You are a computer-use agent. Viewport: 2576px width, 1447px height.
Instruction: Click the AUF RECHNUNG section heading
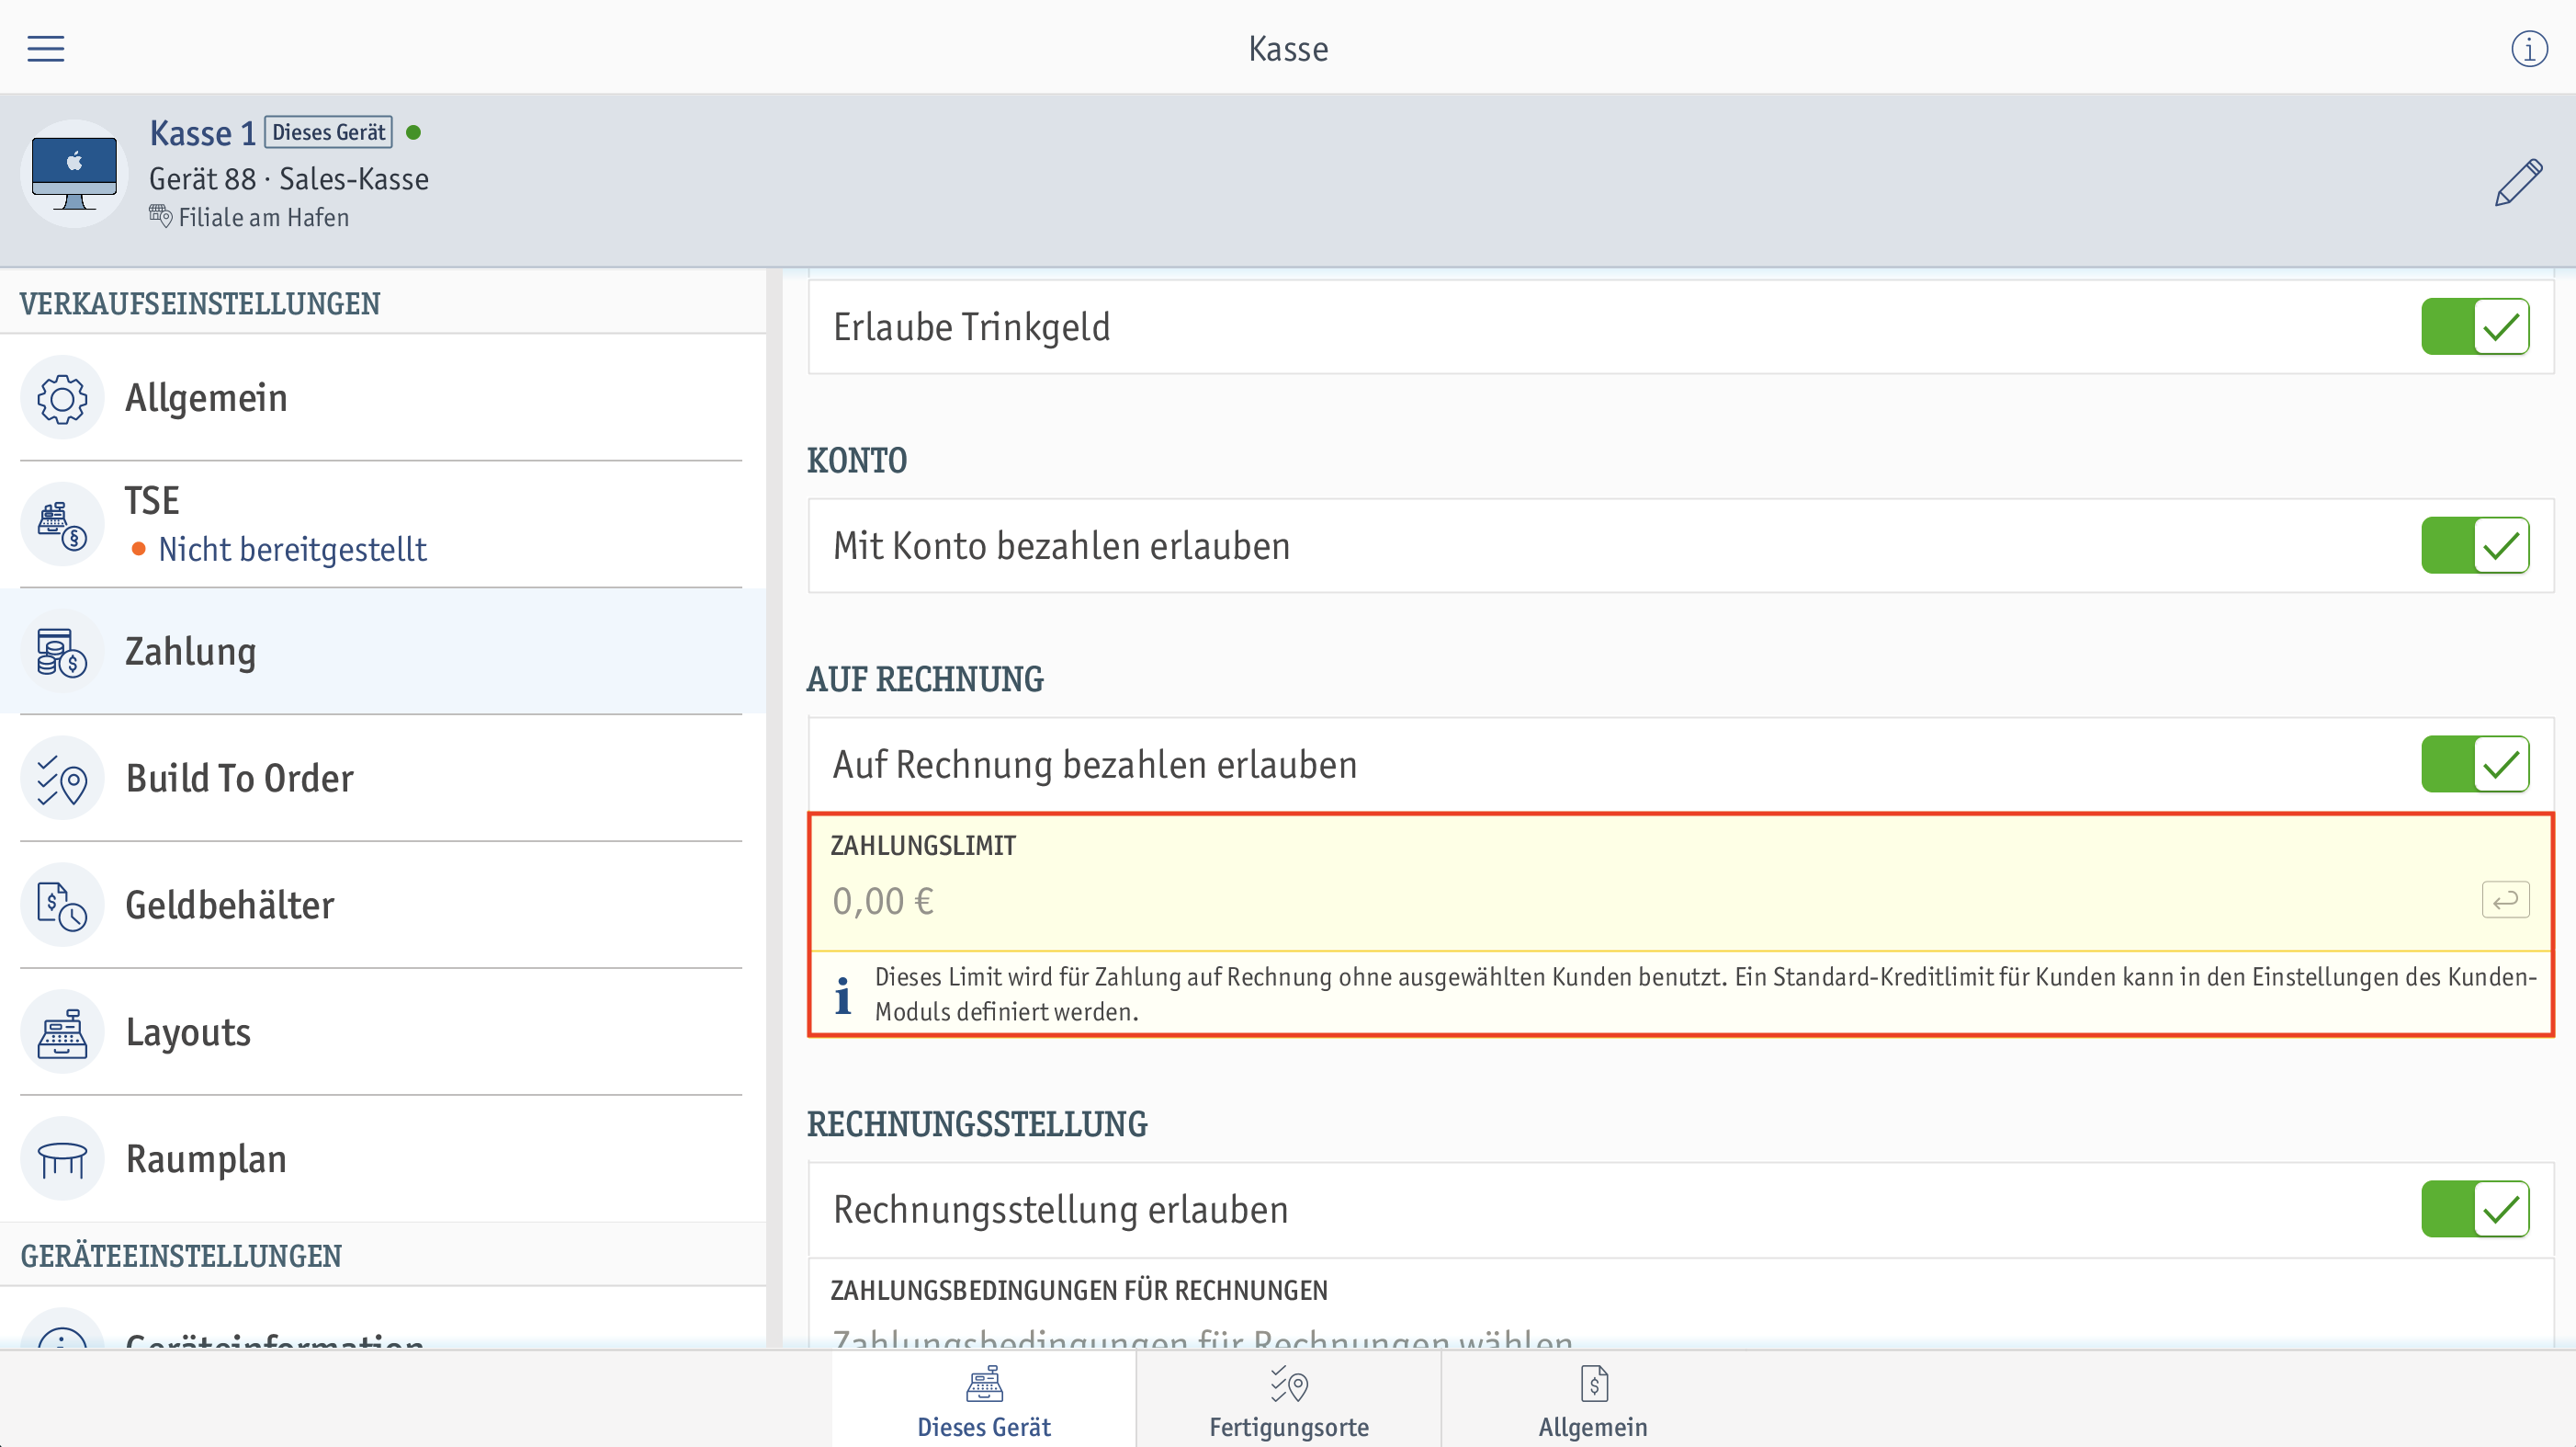pos(925,679)
